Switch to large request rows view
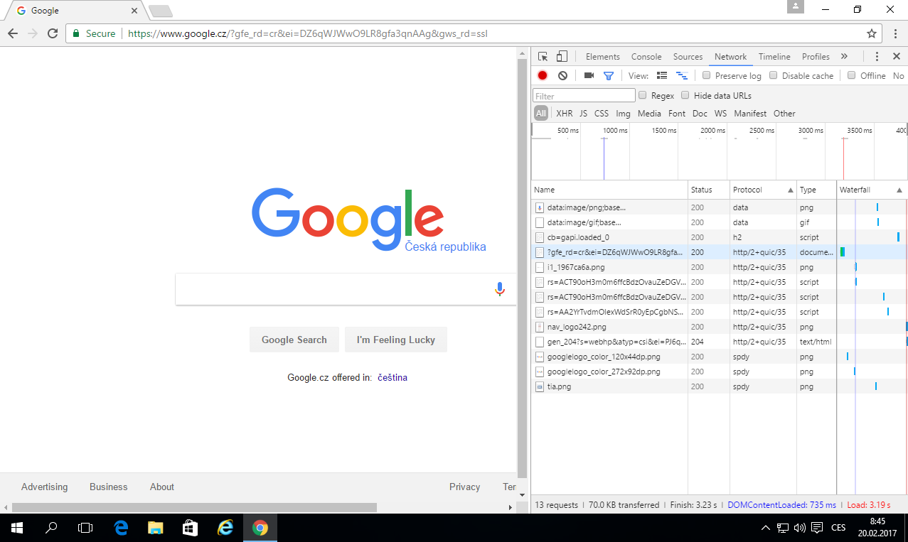 point(662,75)
